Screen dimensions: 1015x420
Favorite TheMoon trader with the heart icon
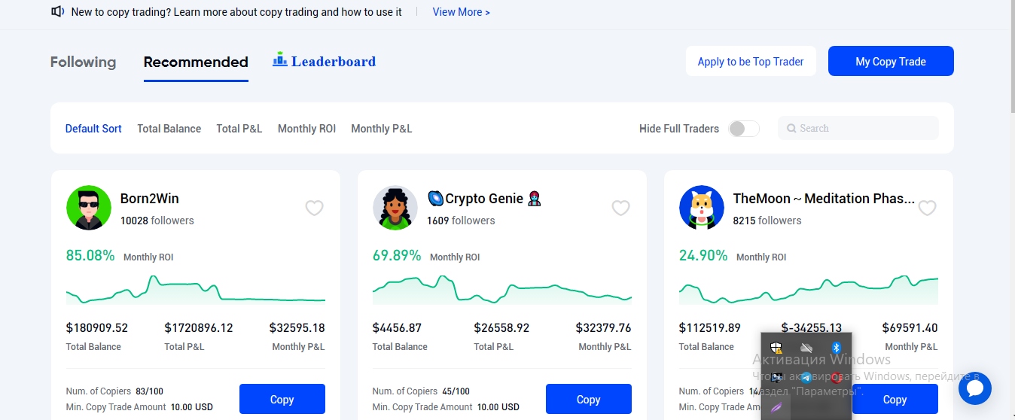click(x=927, y=208)
